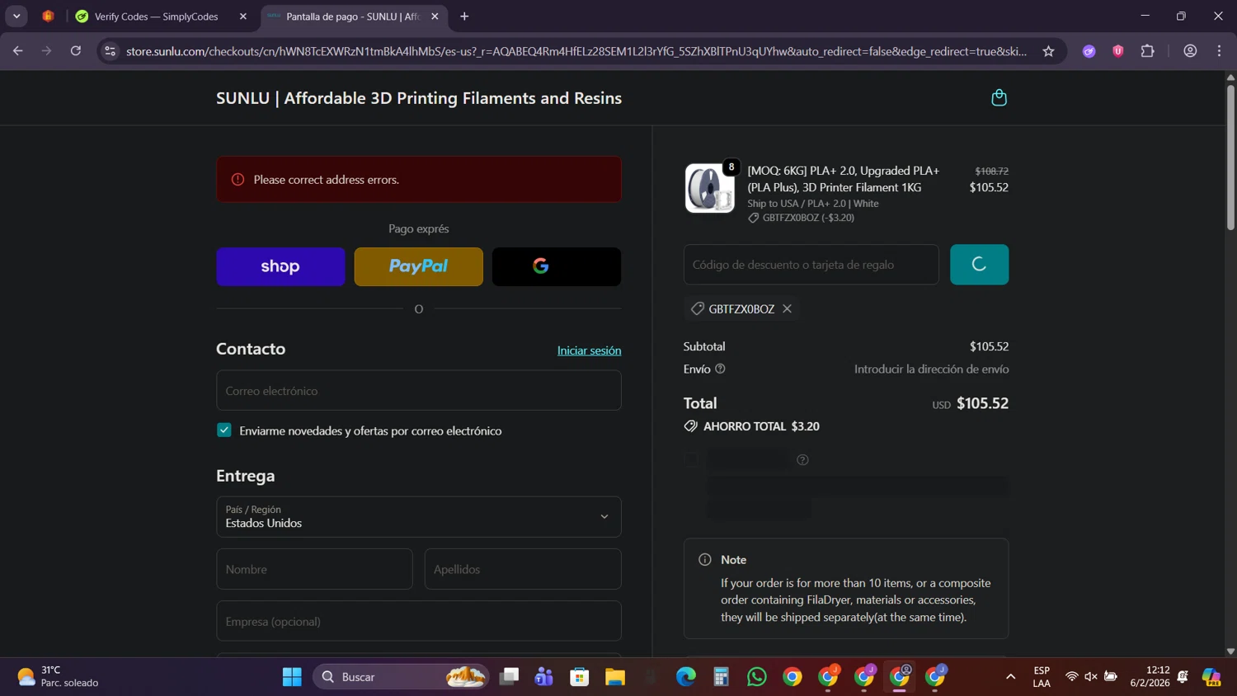This screenshot has width=1237, height=696.
Task: Click the SUNLU store title link
Action: pyautogui.click(x=418, y=98)
